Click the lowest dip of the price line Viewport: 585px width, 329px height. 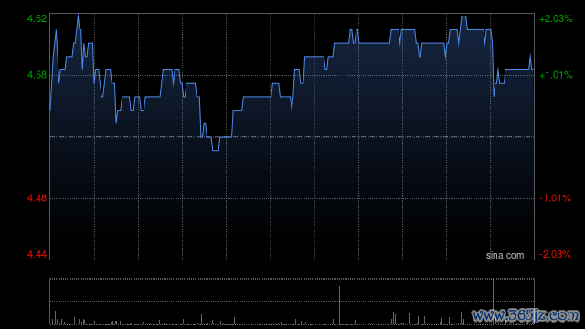(216, 150)
